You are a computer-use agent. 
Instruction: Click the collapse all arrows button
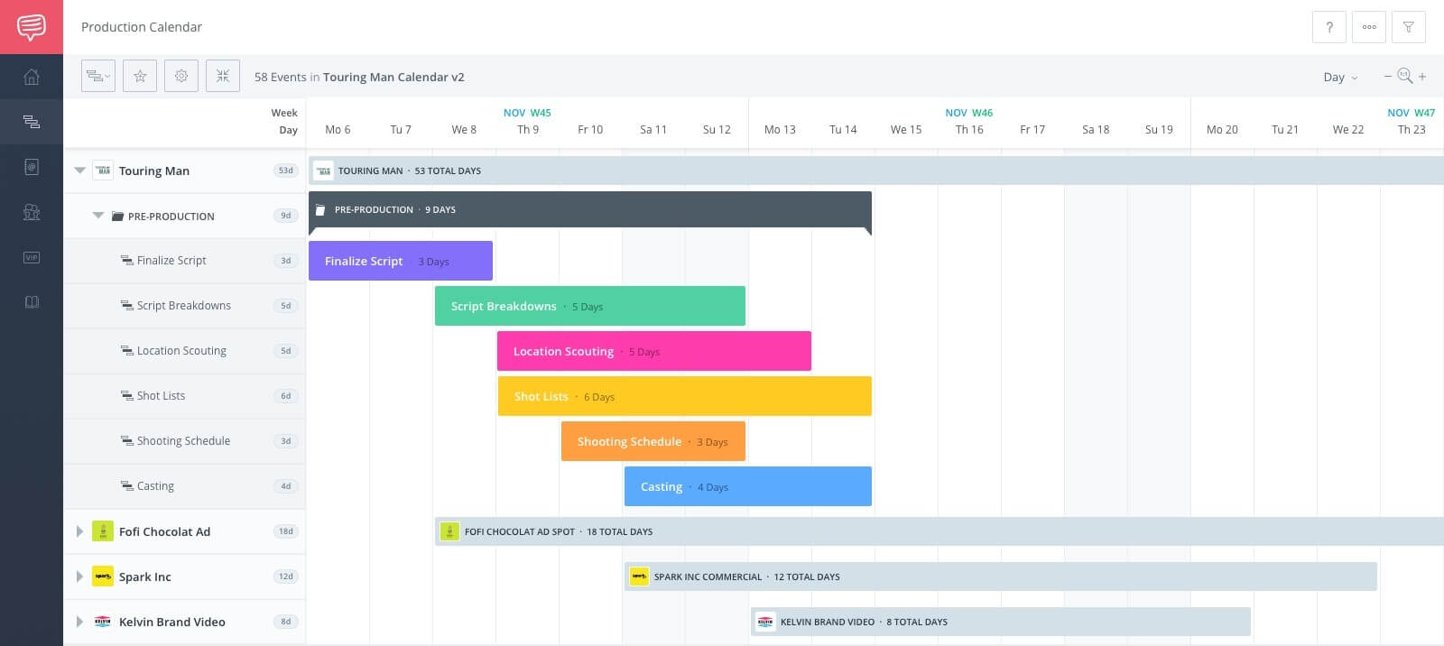click(x=223, y=77)
